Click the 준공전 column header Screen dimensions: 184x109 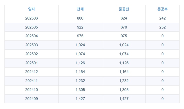point(124,9)
